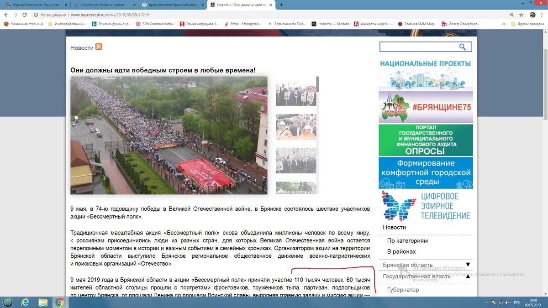Open the 'Опросы' financial audit portal banner
The image size is (548, 308).
426,140
